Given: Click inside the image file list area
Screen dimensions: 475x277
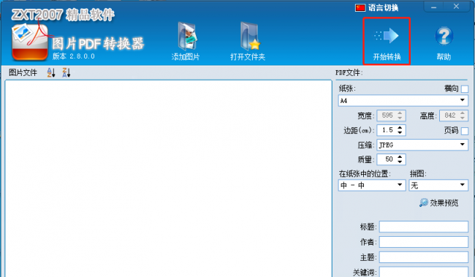Looking at the screenshot, I should 168,178.
